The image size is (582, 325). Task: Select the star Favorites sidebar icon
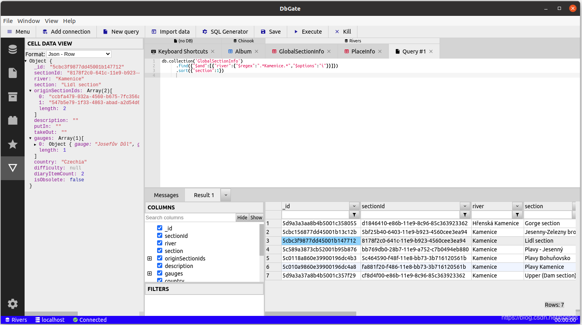12,144
